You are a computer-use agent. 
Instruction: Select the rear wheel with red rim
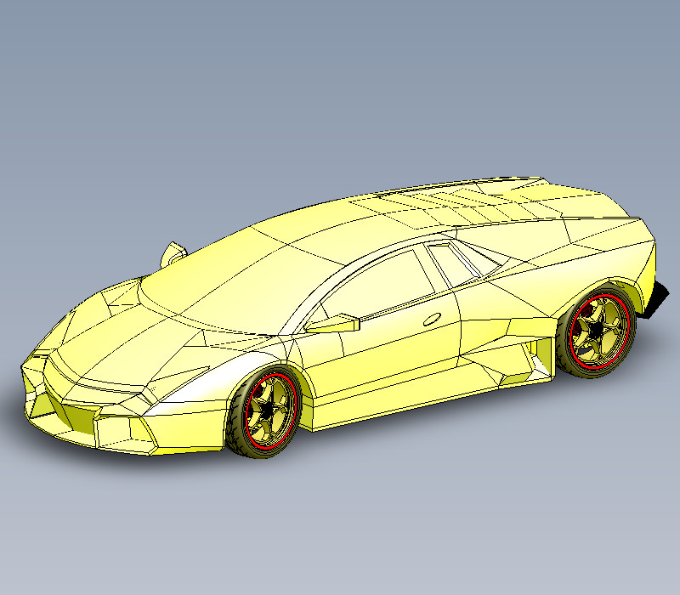pos(598,331)
